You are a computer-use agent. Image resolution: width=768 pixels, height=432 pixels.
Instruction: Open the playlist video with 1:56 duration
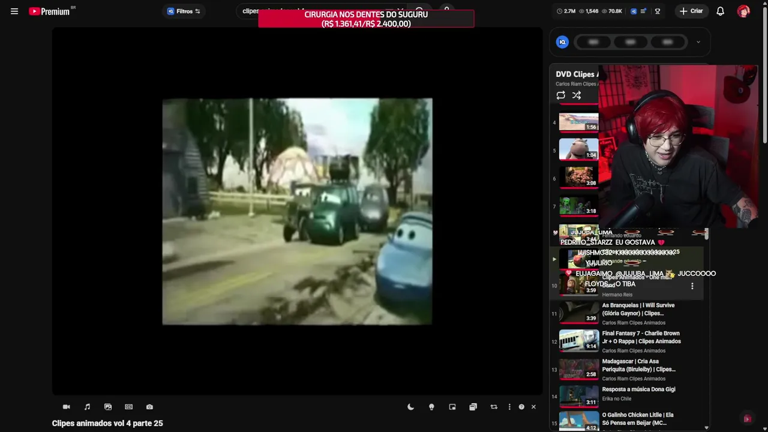[579, 122]
